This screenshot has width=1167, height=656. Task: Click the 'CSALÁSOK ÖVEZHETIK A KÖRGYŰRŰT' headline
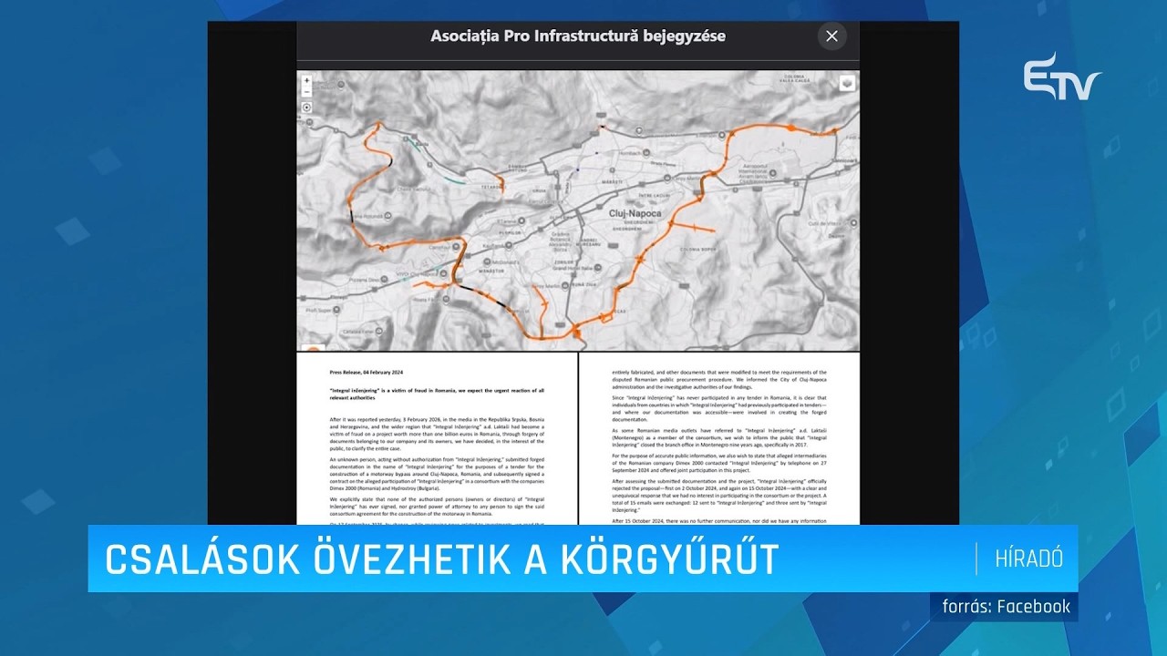click(442, 559)
